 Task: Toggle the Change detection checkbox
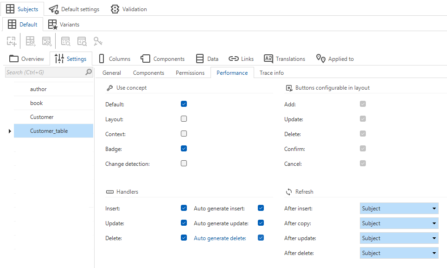coord(184,163)
